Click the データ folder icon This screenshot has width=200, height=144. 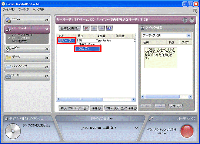click(9, 58)
